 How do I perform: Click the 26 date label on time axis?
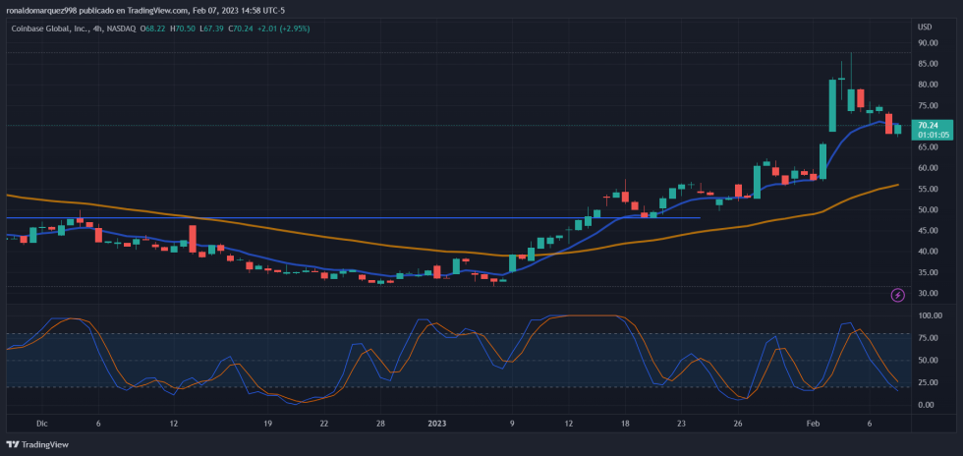tap(738, 424)
